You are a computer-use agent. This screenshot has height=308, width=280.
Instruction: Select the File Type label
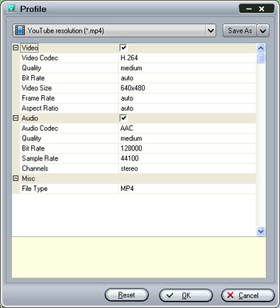pos(35,189)
